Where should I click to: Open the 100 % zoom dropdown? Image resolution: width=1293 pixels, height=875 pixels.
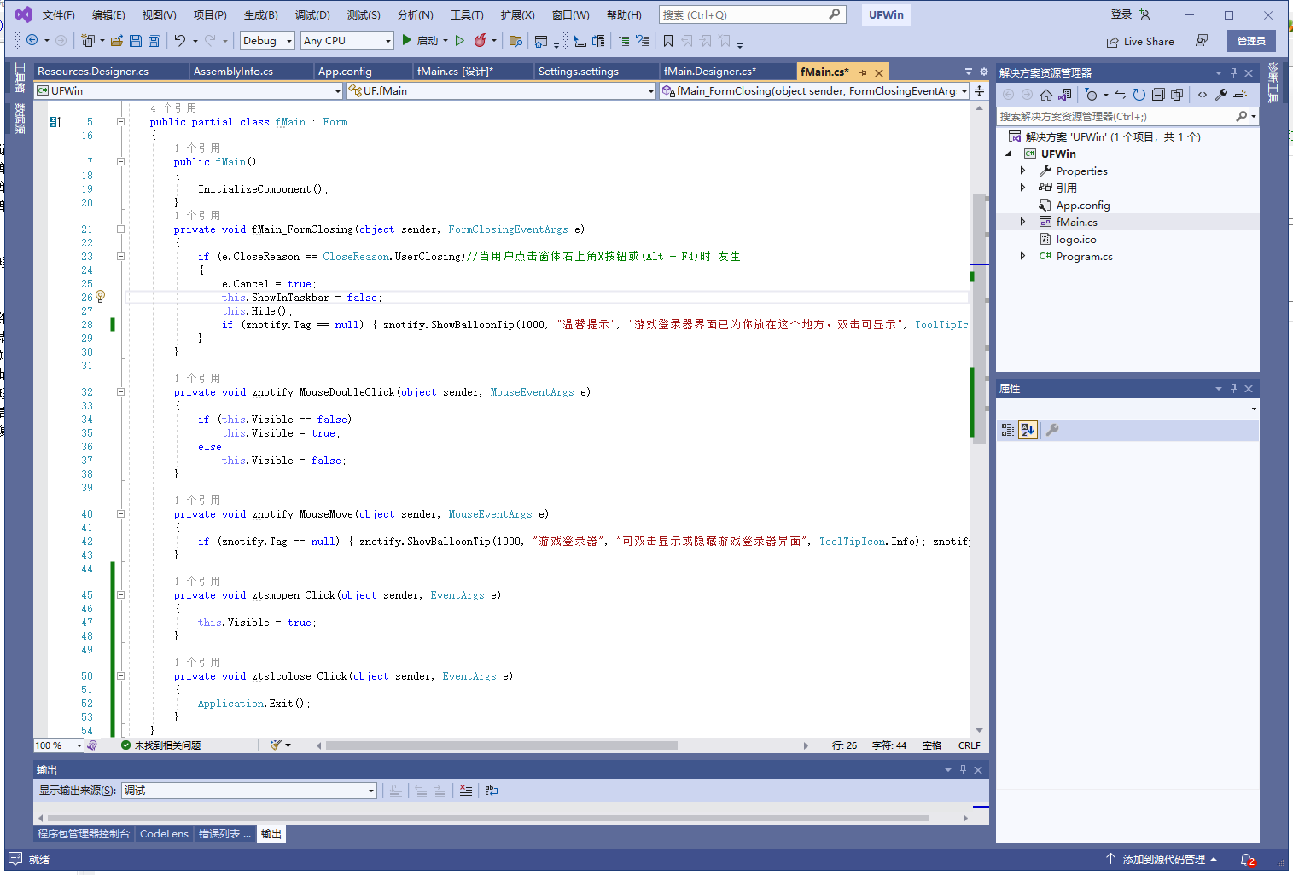coord(59,745)
